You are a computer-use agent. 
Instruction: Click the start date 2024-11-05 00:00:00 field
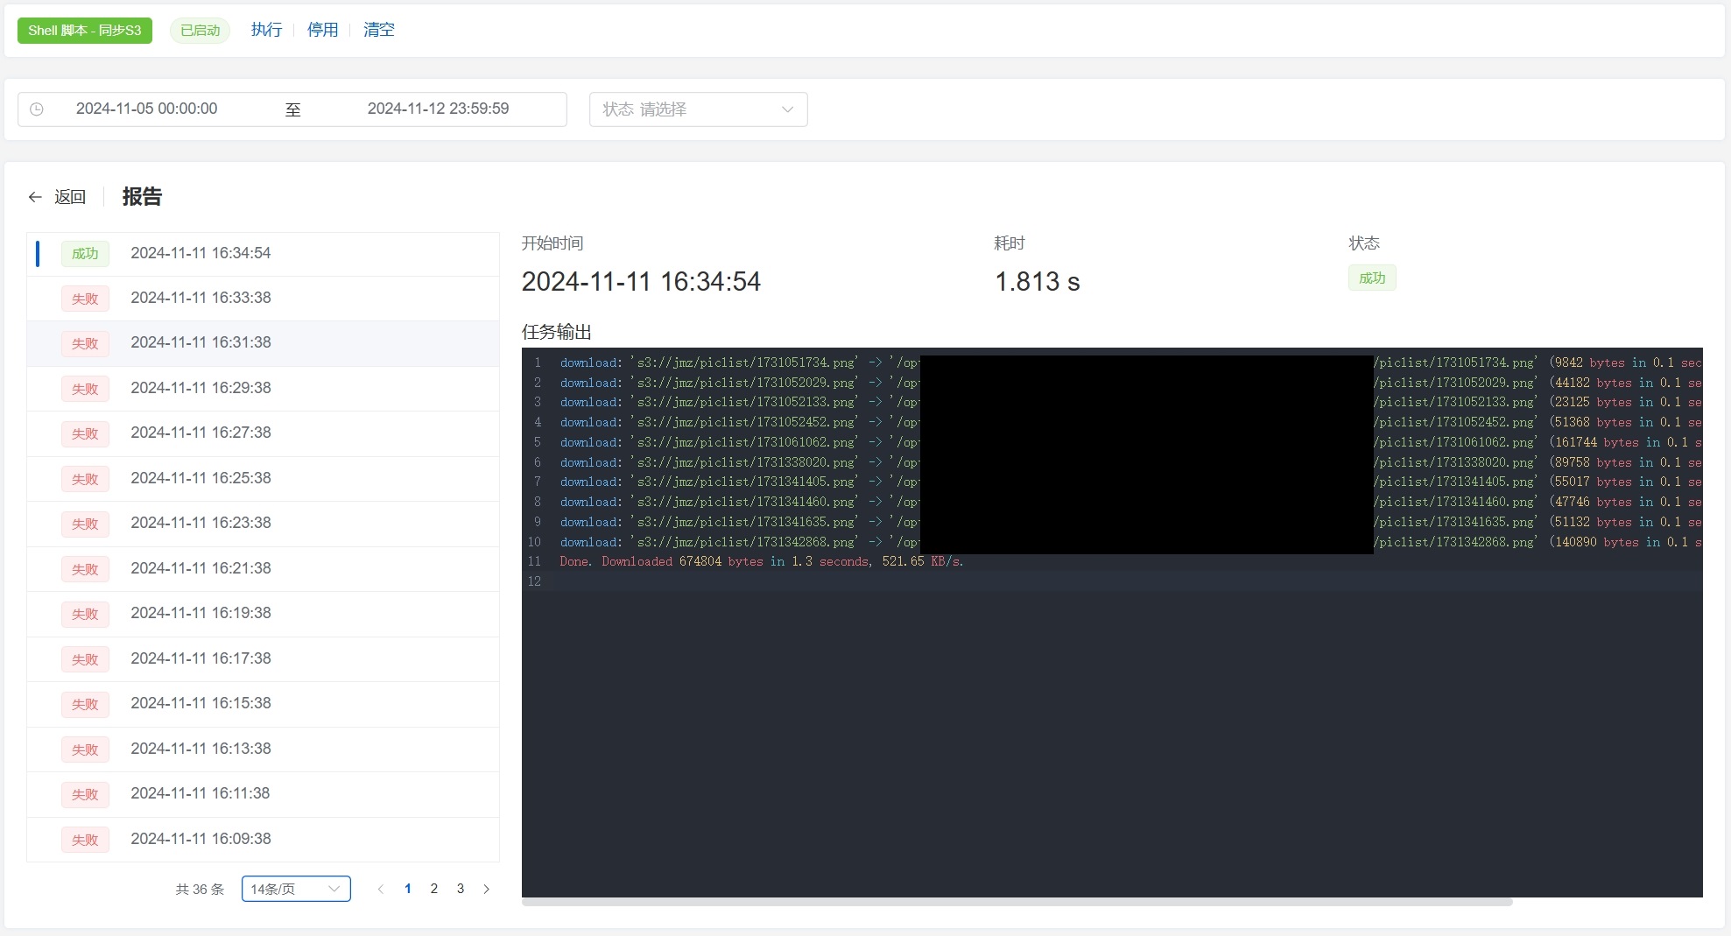(x=146, y=109)
